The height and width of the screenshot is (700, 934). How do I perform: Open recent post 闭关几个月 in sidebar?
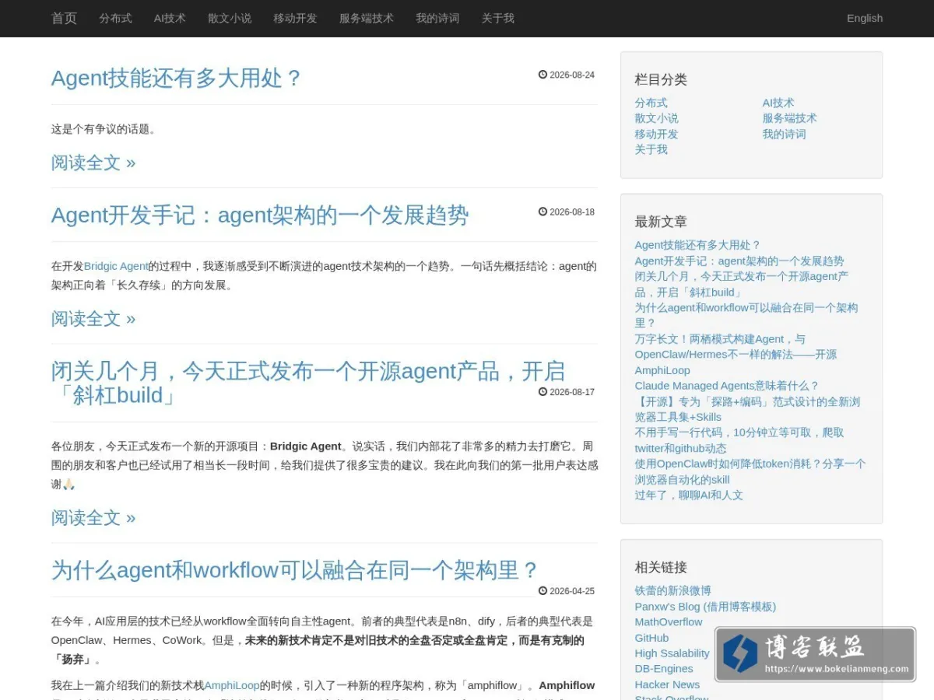coord(742,284)
